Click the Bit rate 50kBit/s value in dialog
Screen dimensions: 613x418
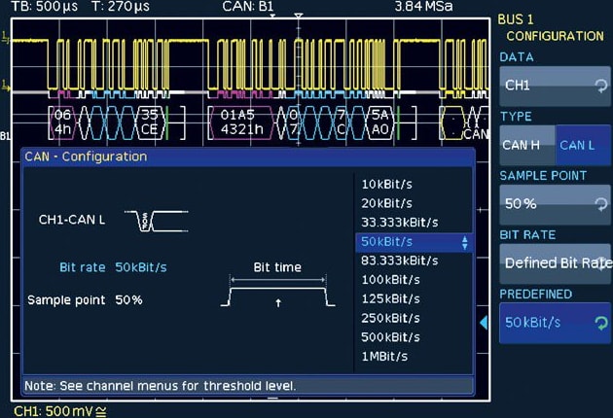click(x=141, y=267)
